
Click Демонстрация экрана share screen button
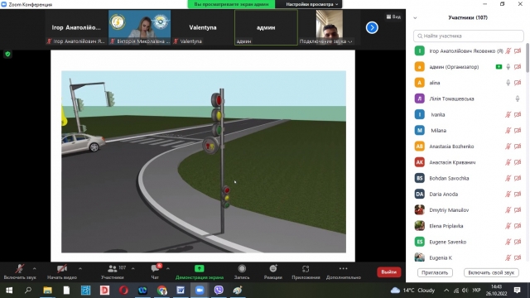[x=200, y=272]
